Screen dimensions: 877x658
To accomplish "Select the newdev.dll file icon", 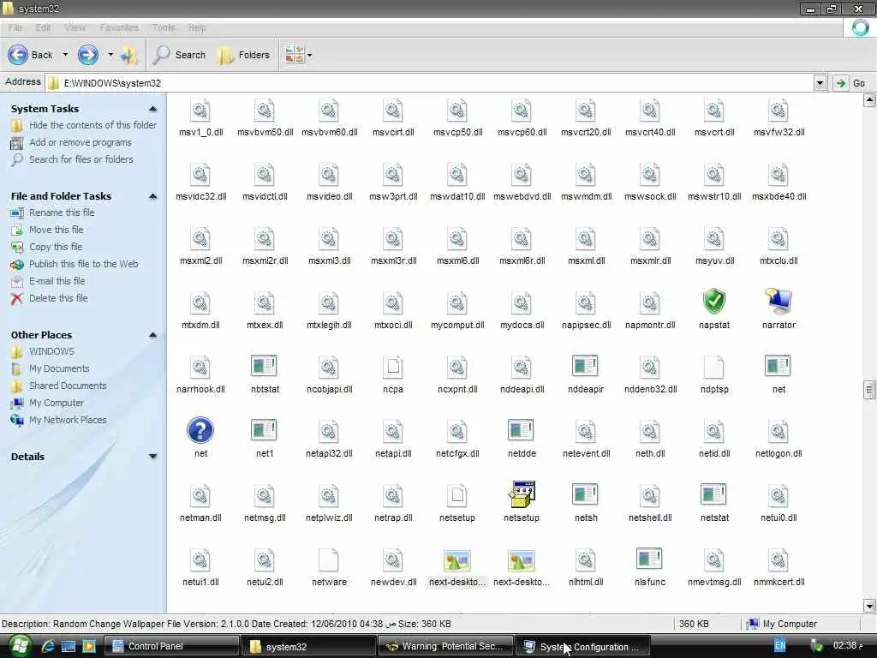I will (393, 560).
